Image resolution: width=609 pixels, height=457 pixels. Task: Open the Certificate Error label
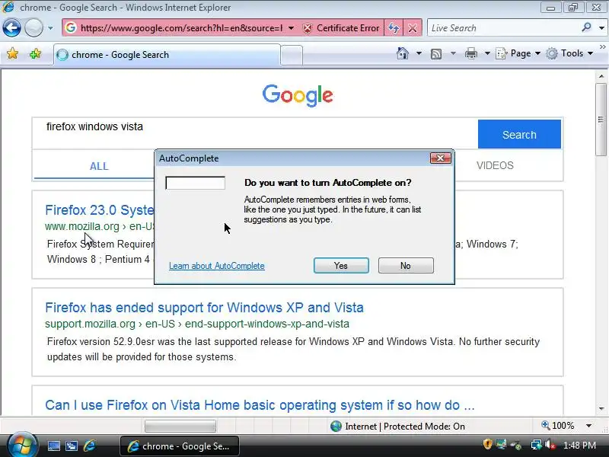click(x=348, y=28)
